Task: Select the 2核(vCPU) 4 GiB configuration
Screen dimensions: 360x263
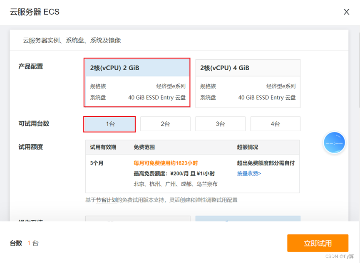Action: pos(248,84)
